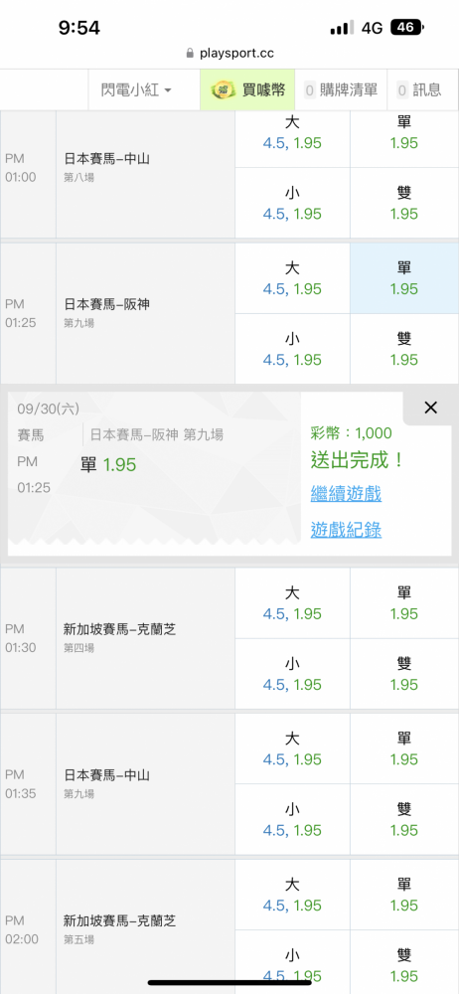Select 雙 1.95 for 日本賽馬-阪神 第九場

click(x=404, y=349)
